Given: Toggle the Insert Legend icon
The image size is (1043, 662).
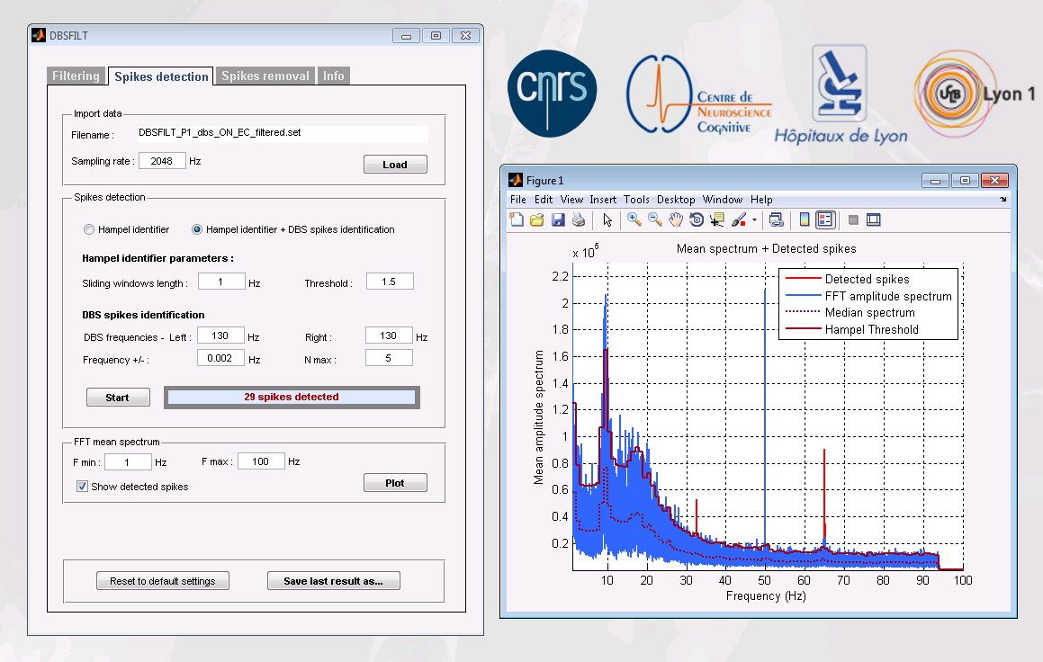Looking at the screenshot, I should click(825, 219).
